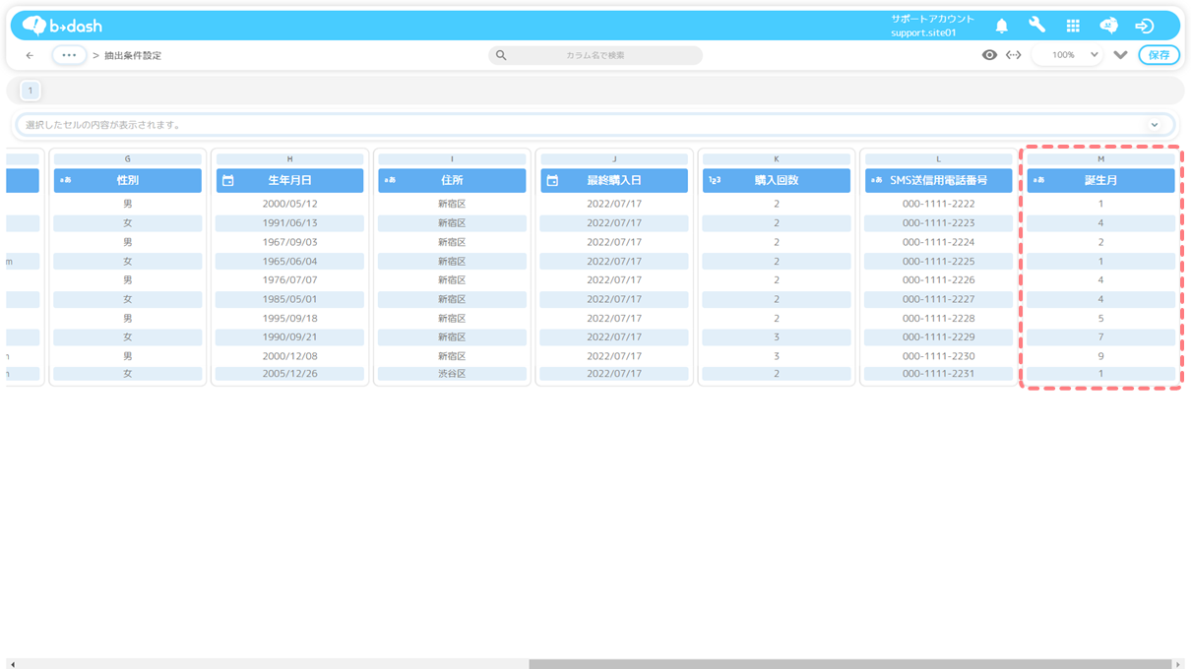1191x669 pixels.
Task: Go back with the left arrow
Action: (30, 55)
